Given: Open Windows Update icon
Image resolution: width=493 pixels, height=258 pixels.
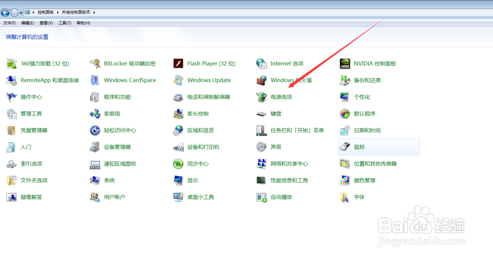Looking at the screenshot, I should (x=178, y=80).
